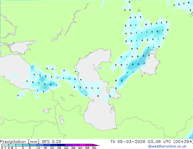The width and height of the screenshot is (193, 149).
Task: Click the legend label '15'
Action: pos(45,148)
